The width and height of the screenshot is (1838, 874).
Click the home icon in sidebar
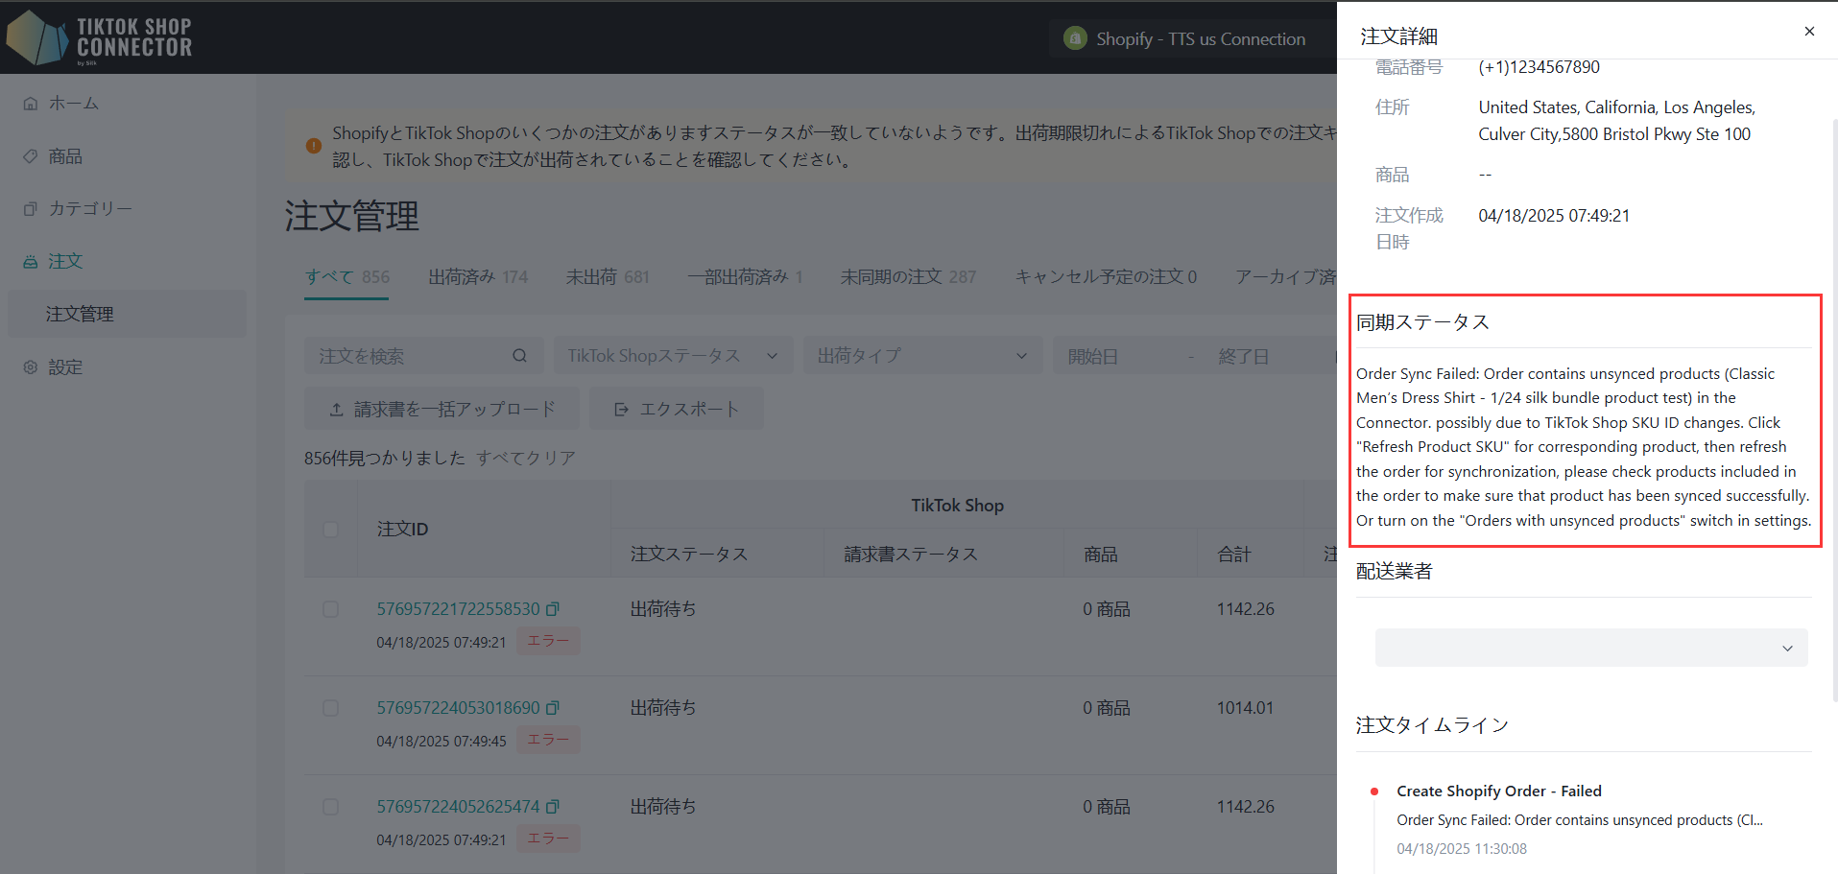(31, 104)
